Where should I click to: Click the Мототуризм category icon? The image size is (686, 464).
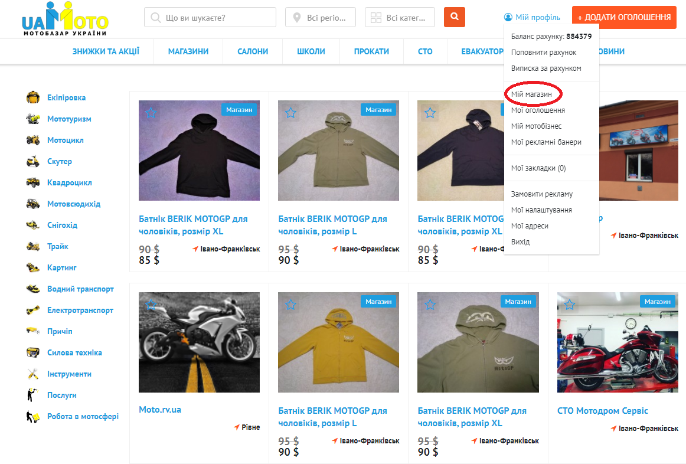coord(33,119)
